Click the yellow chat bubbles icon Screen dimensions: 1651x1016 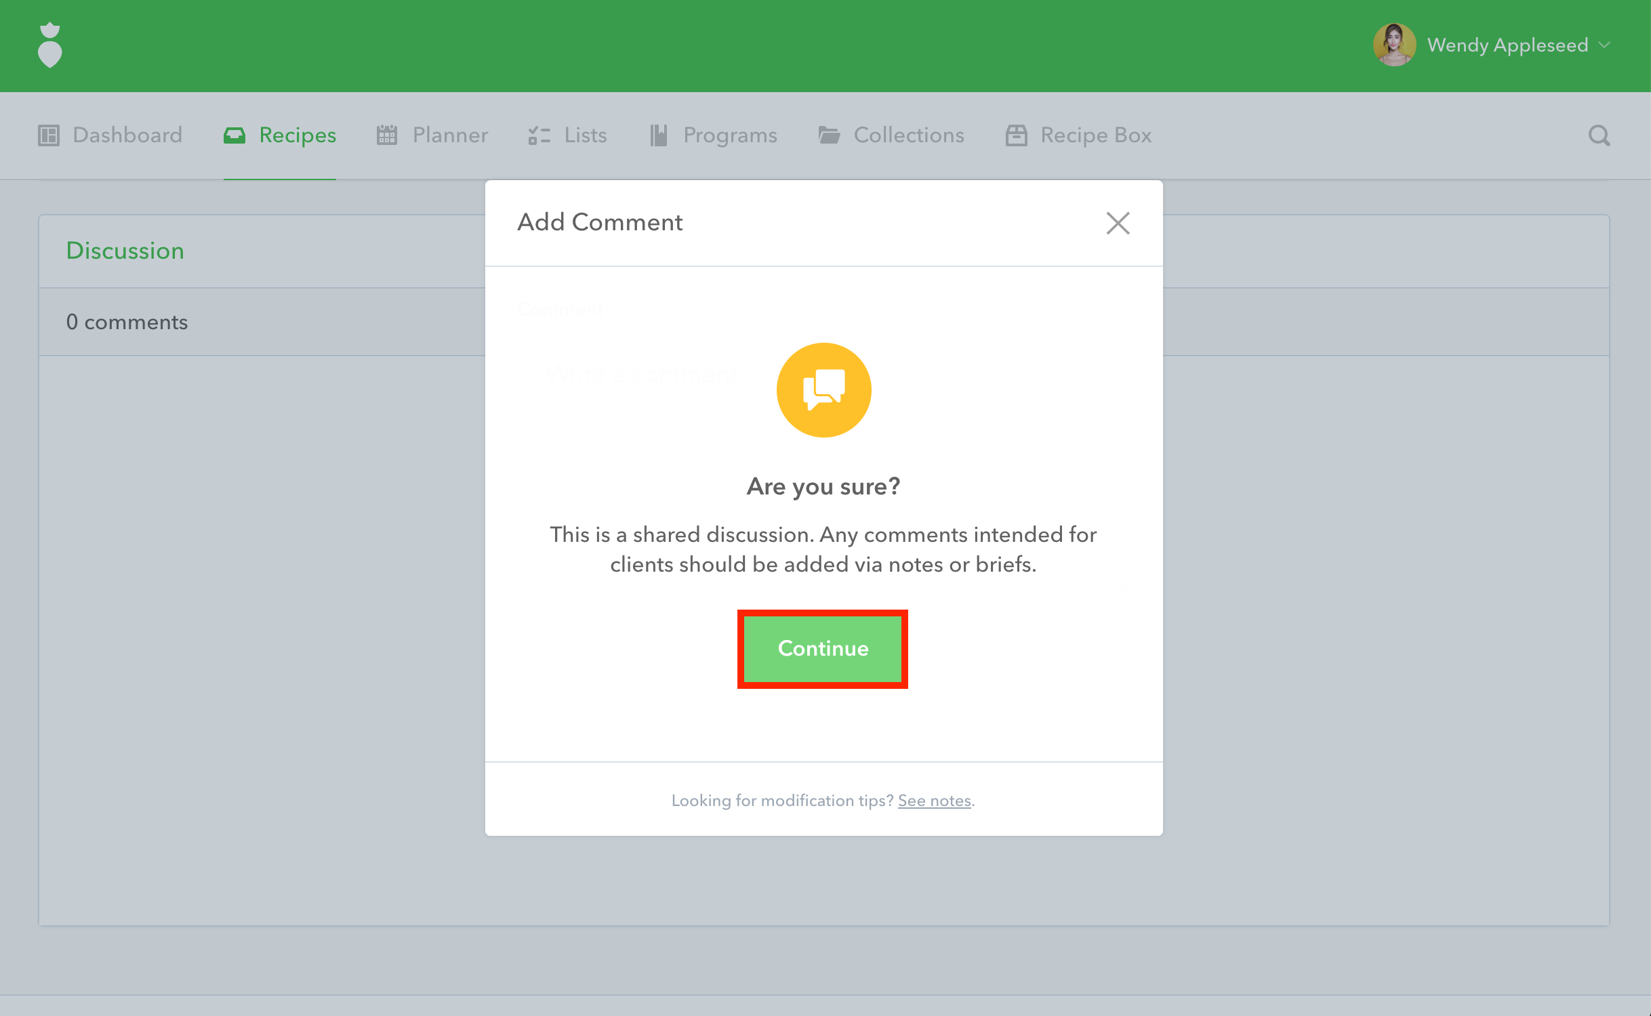point(823,390)
